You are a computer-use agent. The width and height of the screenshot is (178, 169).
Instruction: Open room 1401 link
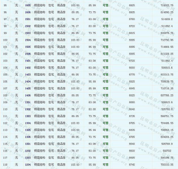[28, 61]
